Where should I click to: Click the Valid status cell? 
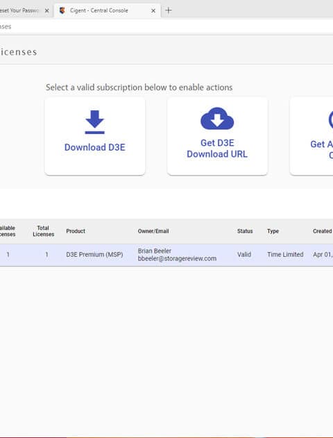pos(244,255)
